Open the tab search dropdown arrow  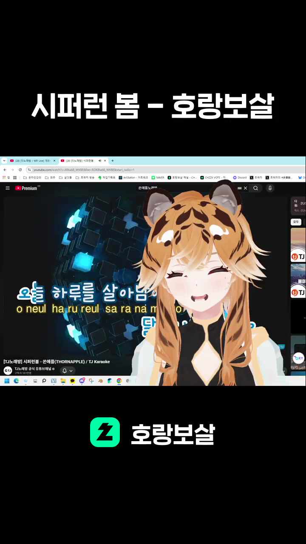pos(4,161)
